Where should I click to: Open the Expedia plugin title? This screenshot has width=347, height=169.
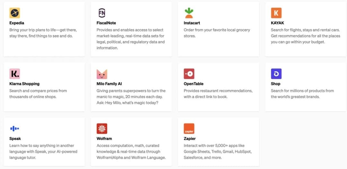point(17,23)
